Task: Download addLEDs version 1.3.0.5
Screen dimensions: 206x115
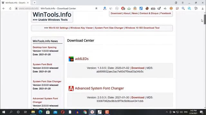Action: pos(138,68)
